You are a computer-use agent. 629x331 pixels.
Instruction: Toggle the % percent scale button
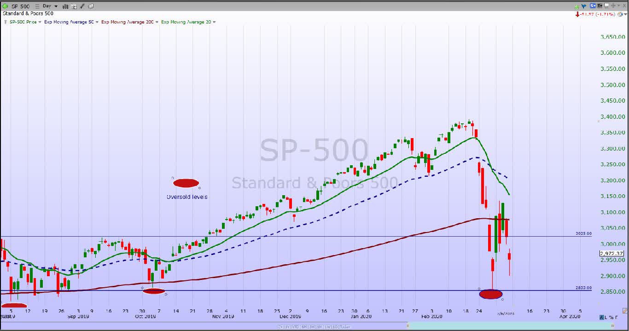611,317
